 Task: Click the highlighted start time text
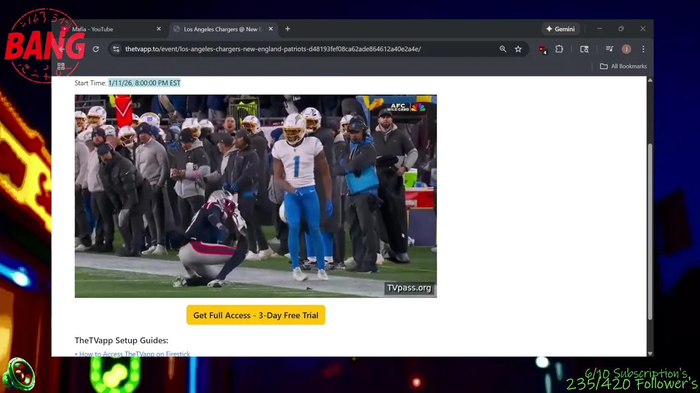pos(144,83)
